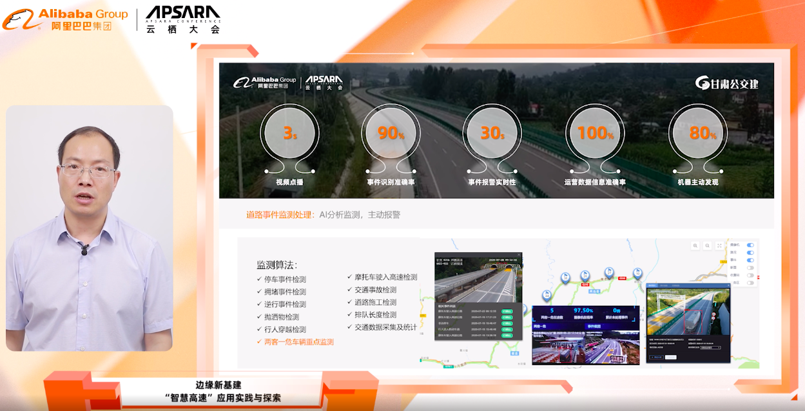The height and width of the screenshot is (411, 805).
Task: Enable the switch between 事件 and 收费站
Action: tap(750, 268)
